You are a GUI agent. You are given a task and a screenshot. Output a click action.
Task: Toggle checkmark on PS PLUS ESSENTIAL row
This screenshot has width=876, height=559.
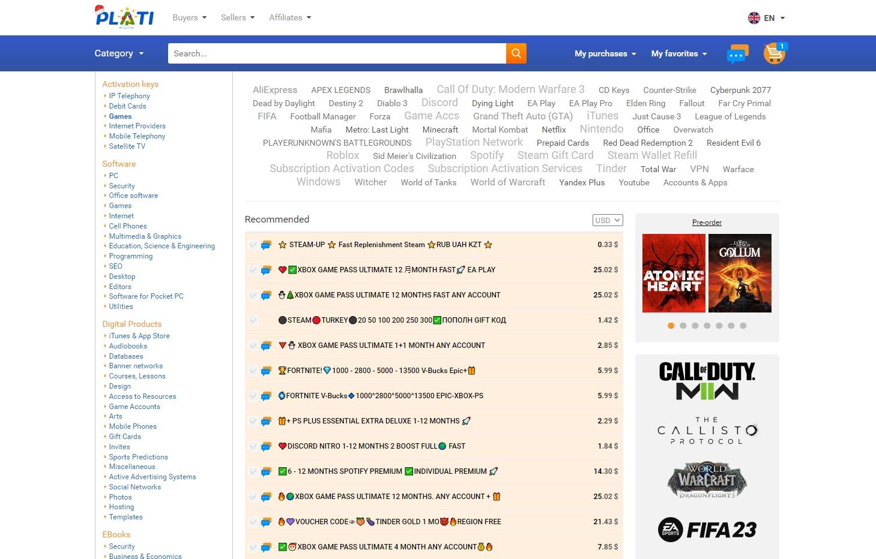click(253, 421)
